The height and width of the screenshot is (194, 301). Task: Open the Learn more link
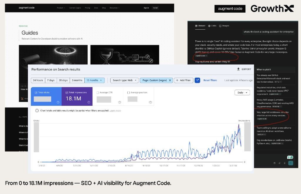(115, 110)
